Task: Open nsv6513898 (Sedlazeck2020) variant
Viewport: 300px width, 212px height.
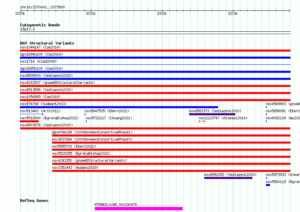Action: tap(47, 90)
